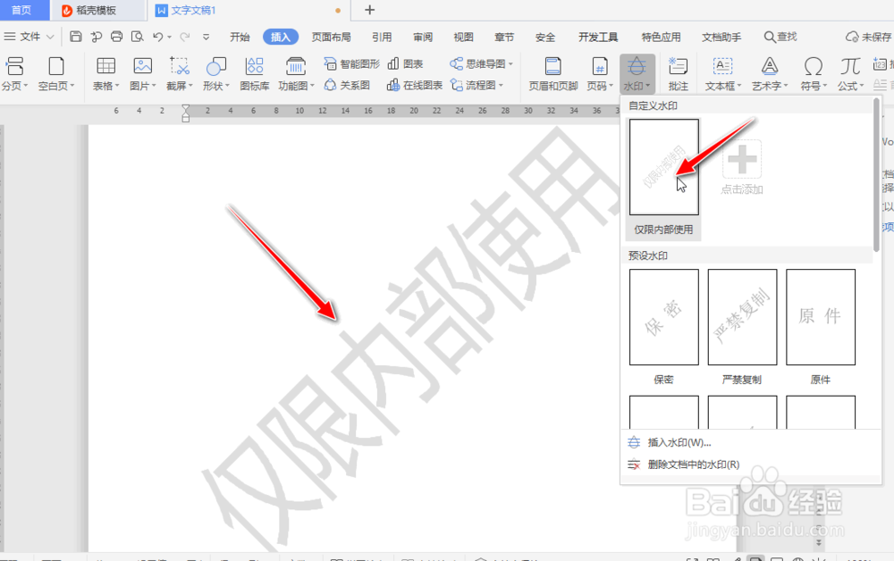
Task: Open 艺术字 word art
Action: point(770,73)
